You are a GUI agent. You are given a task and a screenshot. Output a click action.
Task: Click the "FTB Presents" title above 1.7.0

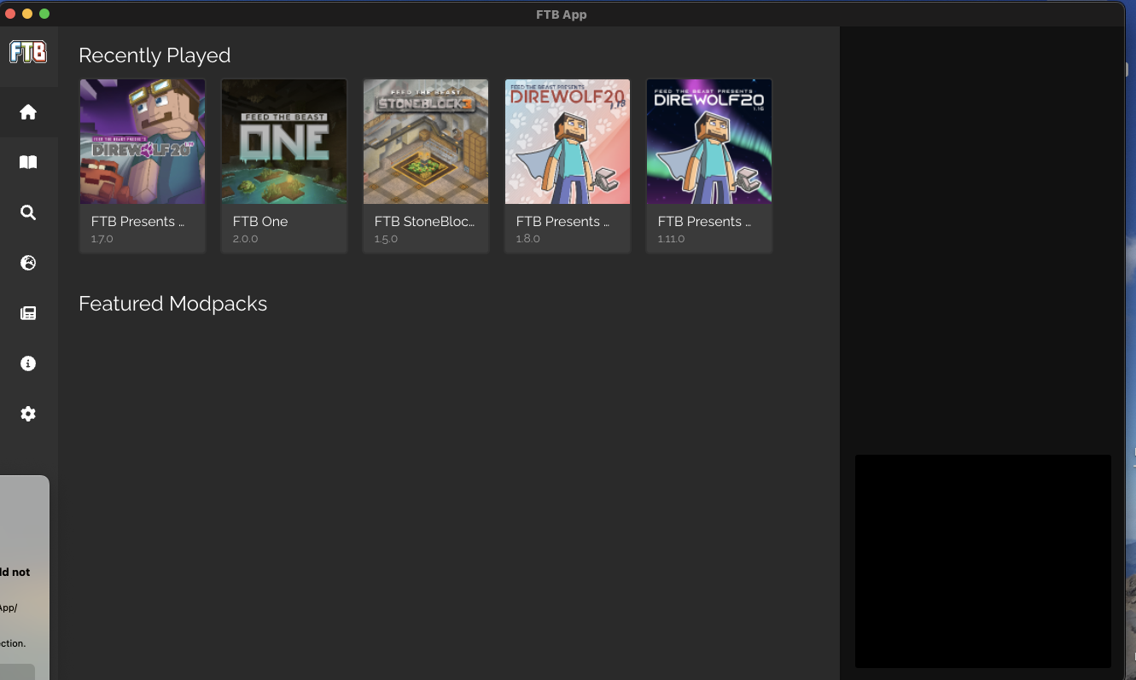[x=137, y=221]
